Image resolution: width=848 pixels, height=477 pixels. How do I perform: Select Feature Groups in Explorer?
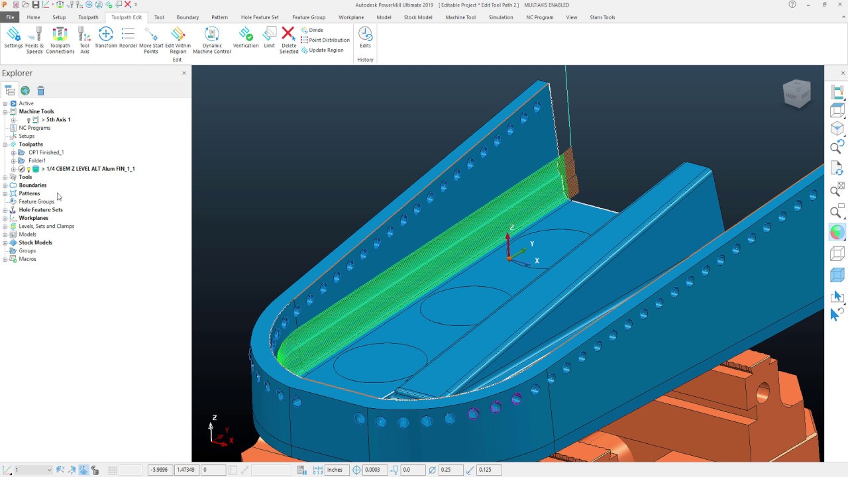36,201
